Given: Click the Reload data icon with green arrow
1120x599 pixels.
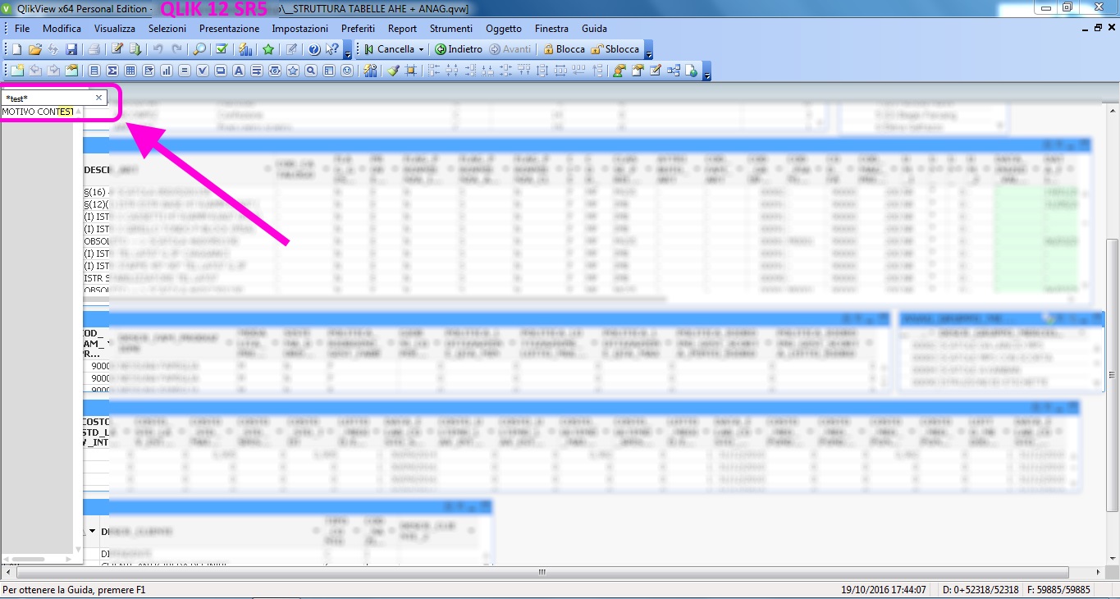Looking at the screenshot, I should coord(135,49).
